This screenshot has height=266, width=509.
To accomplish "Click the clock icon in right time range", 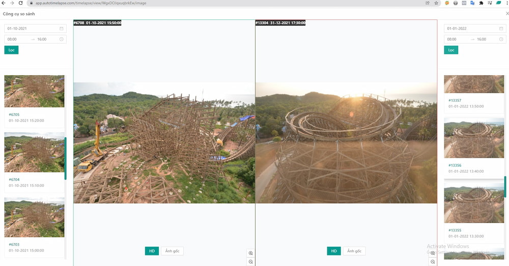I will tap(501, 39).
